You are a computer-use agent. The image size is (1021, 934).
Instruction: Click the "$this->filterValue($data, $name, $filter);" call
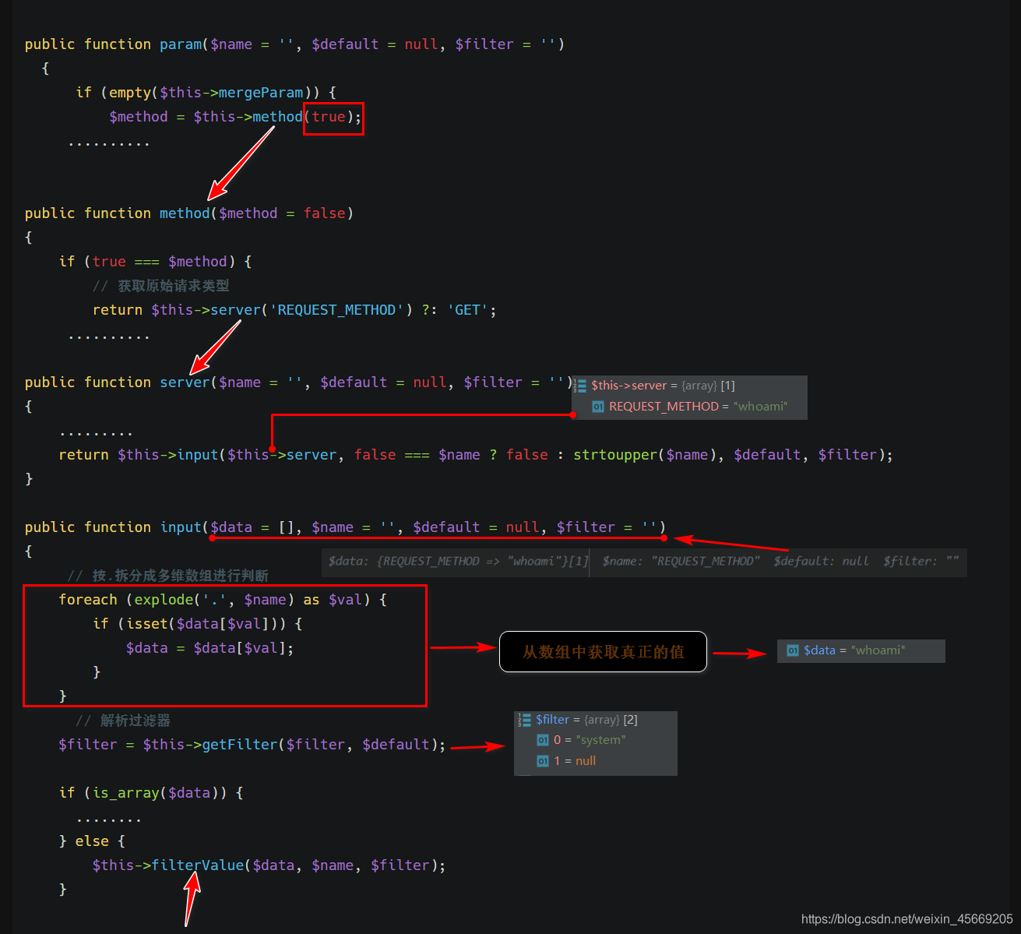(269, 865)
